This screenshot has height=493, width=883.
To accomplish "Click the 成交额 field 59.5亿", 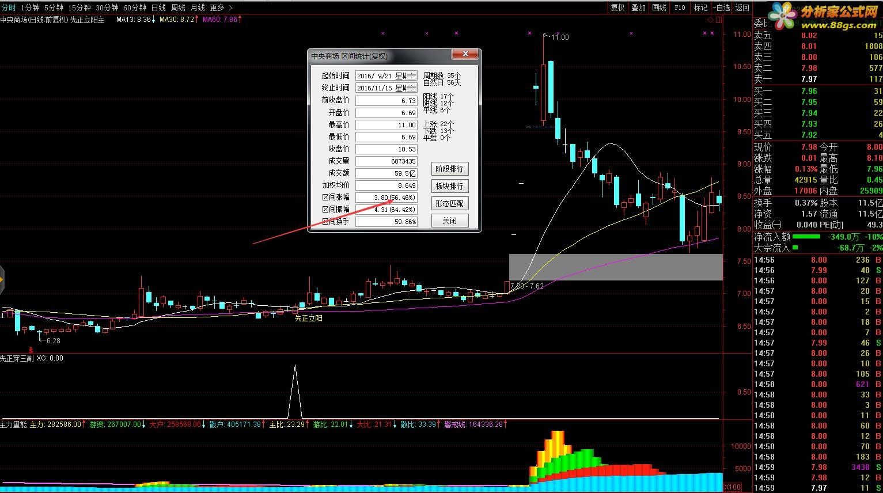I will (386, 173).
